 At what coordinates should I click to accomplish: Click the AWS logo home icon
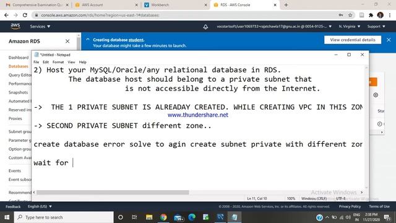pyautogui.click(x=15, y=26)
